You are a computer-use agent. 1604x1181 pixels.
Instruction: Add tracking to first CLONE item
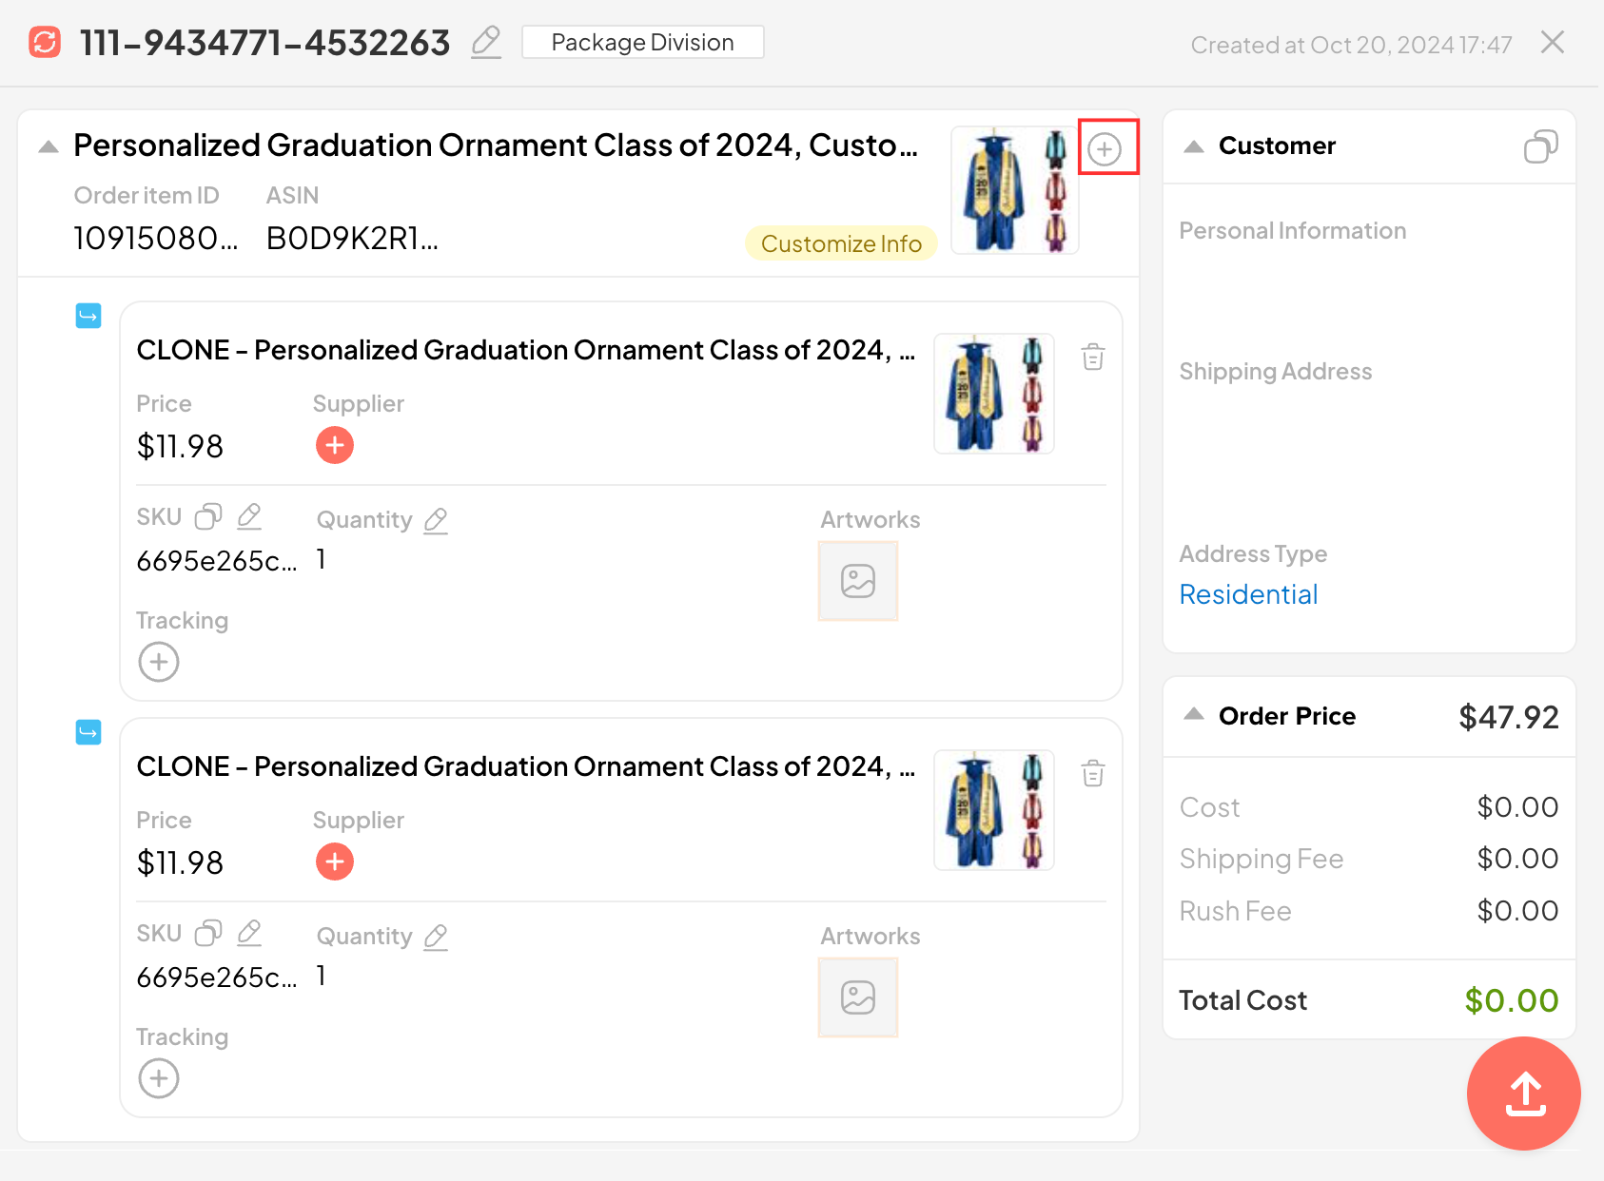click(159, 662)
